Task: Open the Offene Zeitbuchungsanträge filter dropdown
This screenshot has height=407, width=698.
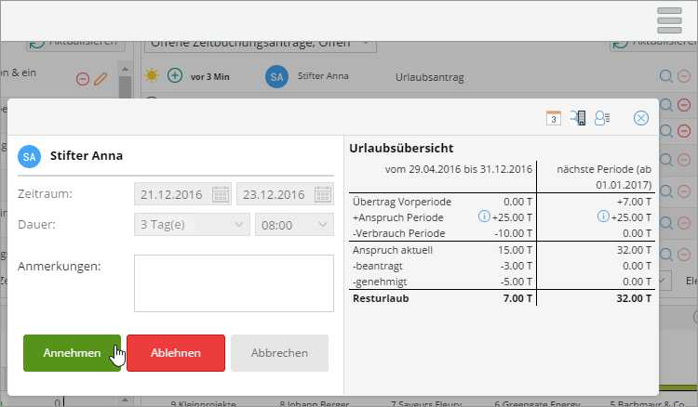Action: [x=365, y=43]
